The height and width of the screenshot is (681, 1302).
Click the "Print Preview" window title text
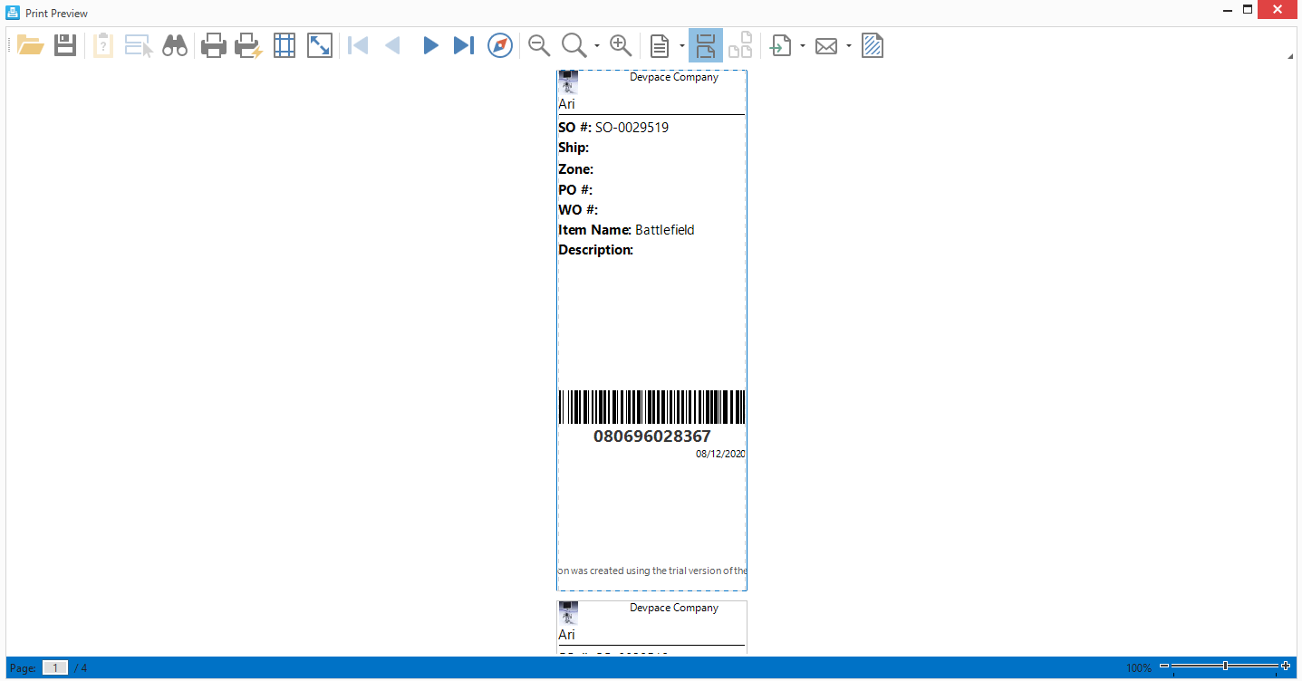57,14
